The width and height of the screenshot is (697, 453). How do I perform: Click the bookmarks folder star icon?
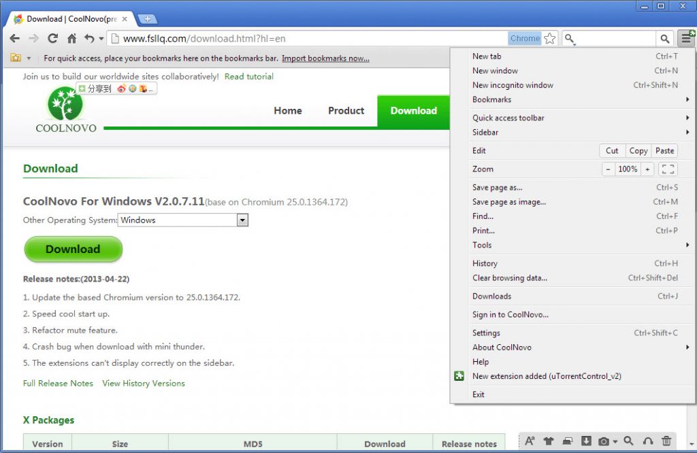(x=16, y=58)
